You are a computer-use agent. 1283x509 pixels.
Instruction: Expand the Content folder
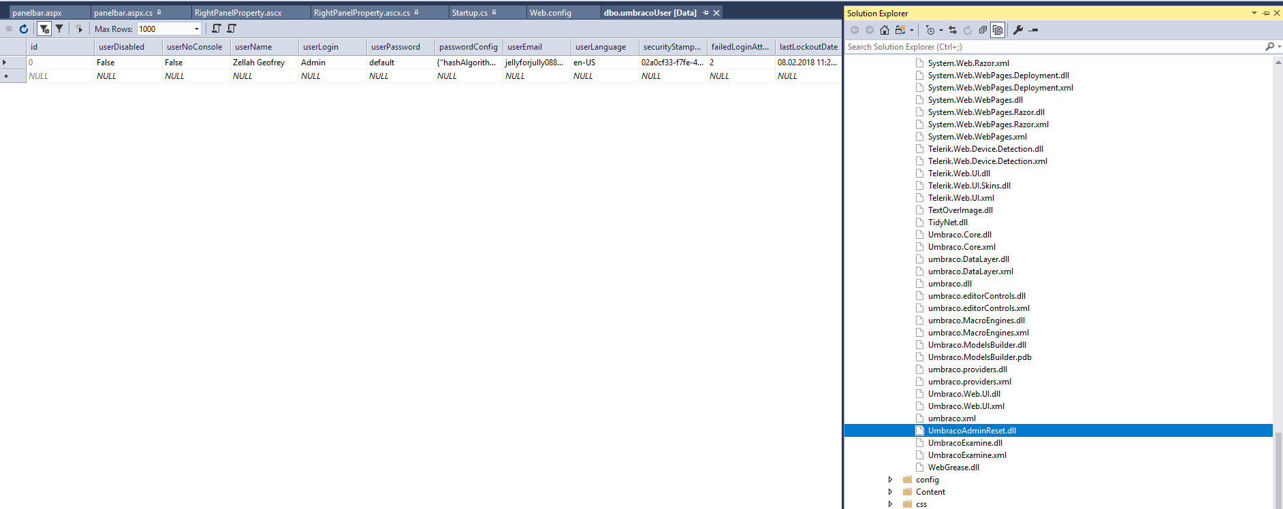tap(890, 492)
